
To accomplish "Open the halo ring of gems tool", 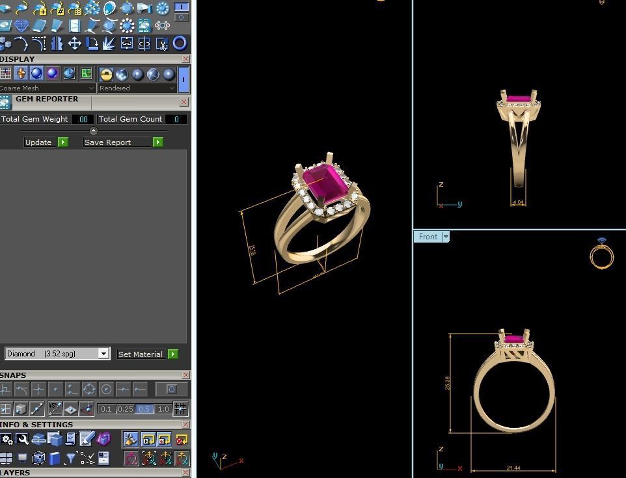I will [x=127, y=26].
